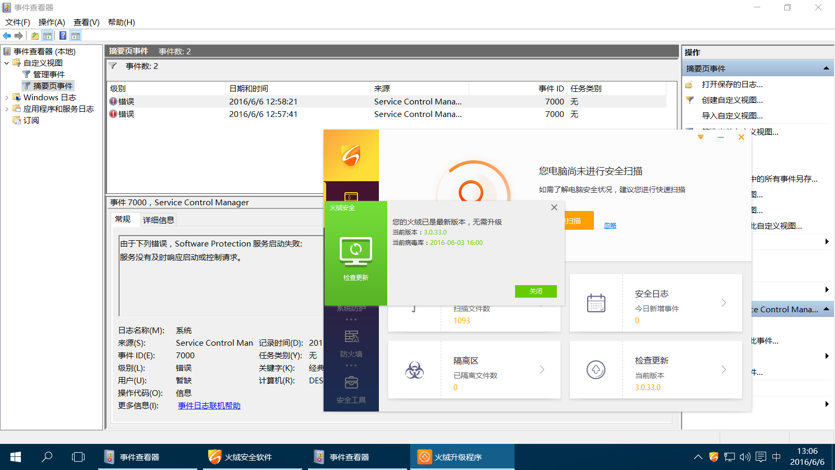
Task: Open the 检查更新 card chevron
Action: pyautogui.click(x=724, y=370)
